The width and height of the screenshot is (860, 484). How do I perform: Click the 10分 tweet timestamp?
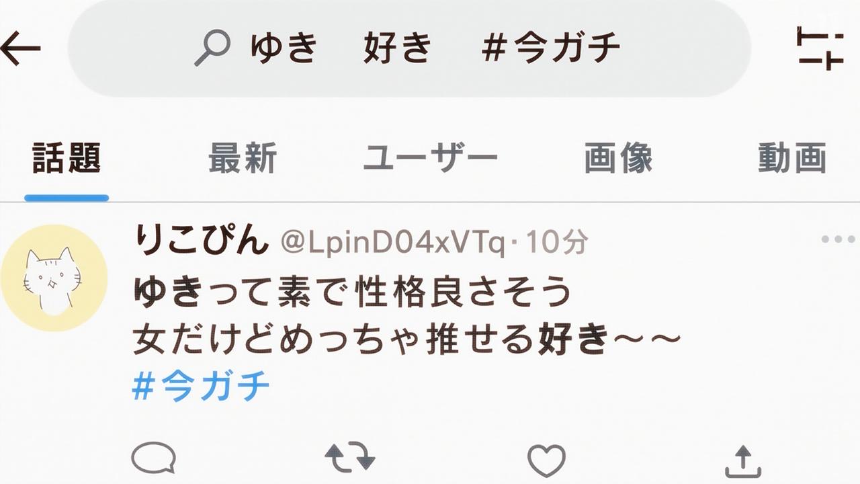[x=557, y=242]
